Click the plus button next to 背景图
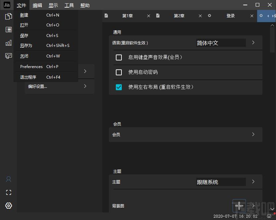This screenshot has height=220, width=276. 239,206
